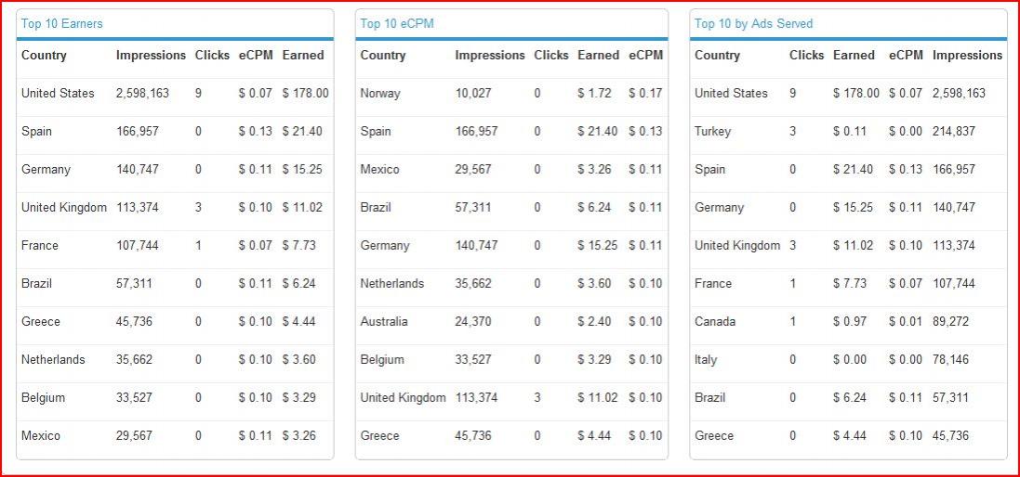Click Canada in the Ads Served table
Image resolution: width=1020 pixels, height=477 pixels.
[x=715, y=321]
